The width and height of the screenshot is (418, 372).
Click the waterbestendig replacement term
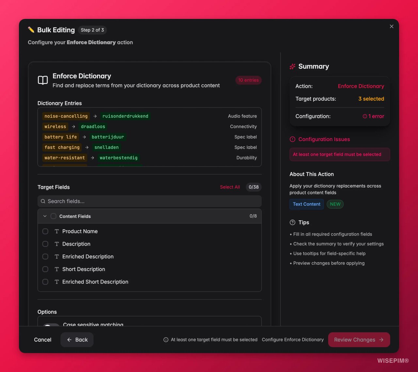pos(119,158)
